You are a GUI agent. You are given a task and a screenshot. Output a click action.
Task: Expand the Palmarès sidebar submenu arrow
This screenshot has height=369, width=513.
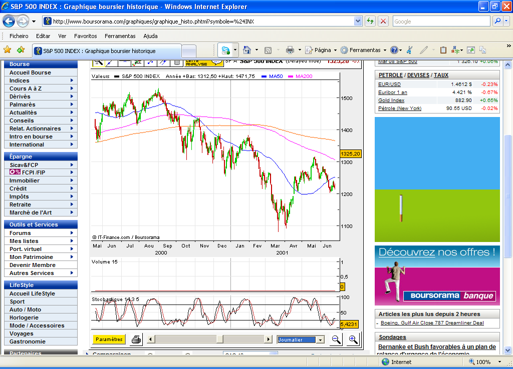[x=72, y=104]
